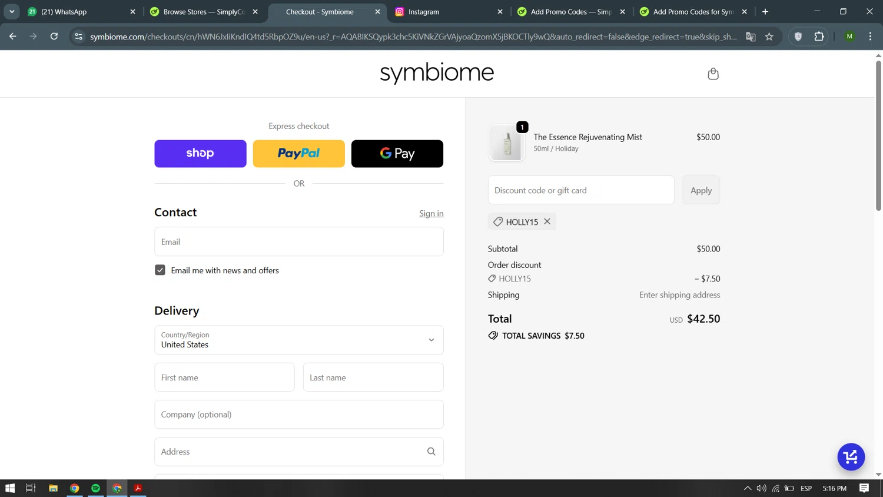
Task: Switch to Add Promo Codes for Sym tab
Action: click(693, 12)
